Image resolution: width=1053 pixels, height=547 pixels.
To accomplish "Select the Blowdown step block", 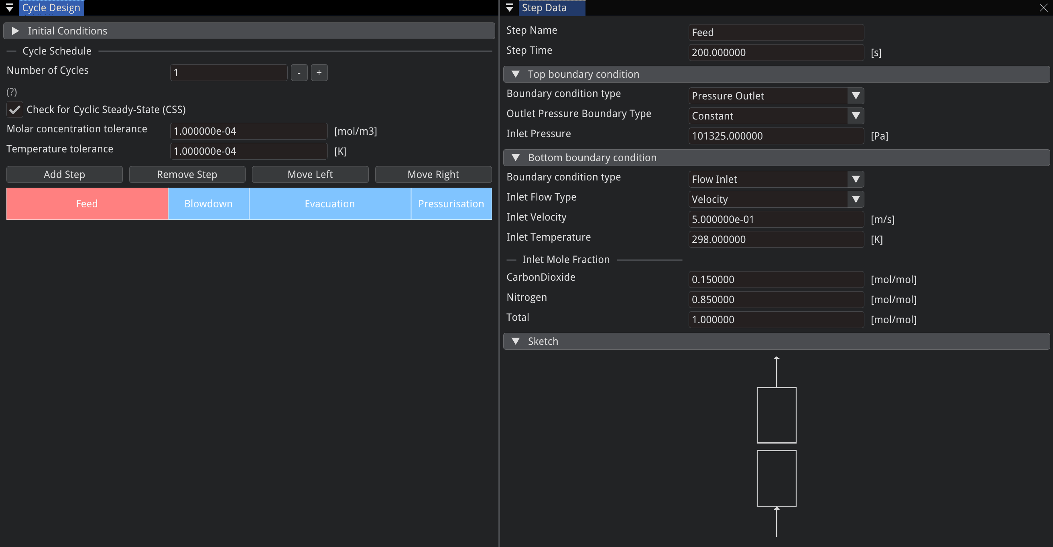I will point(209,204).
